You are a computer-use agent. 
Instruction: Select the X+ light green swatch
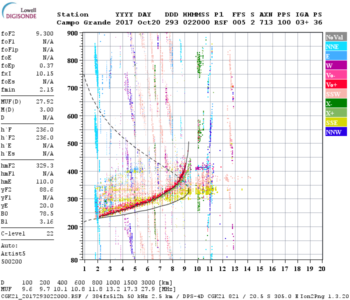[x=336, y=113]
